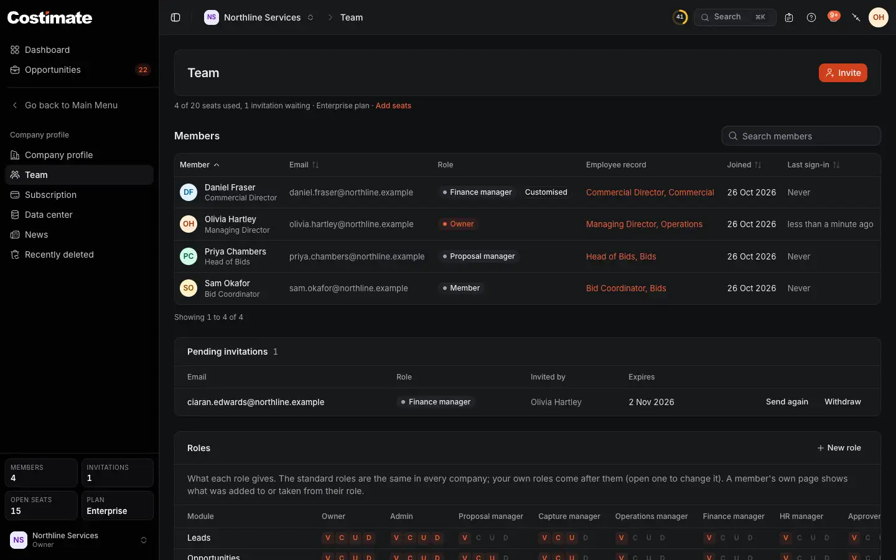This screenshot has height=560, width=896.
Task: Open News in the sidebar
Action: (80, 235)
